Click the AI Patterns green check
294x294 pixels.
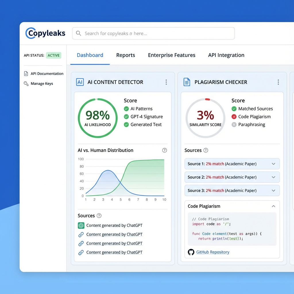pyautogui.click(x=126, y=109)
